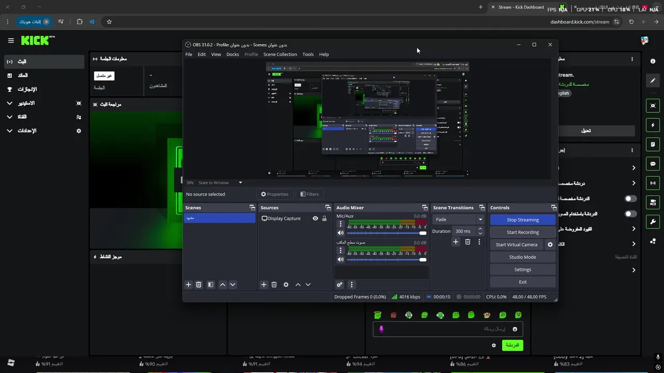Open the OBS Edit menu
This screenshot has width=664, height=373.
coord(201,54)
